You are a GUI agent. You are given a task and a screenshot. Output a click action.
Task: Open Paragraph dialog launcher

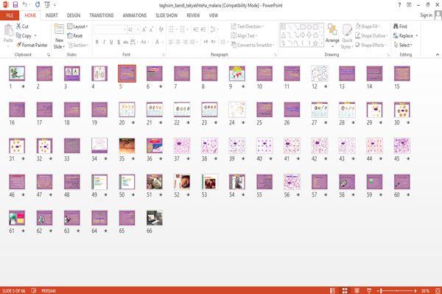point(276,55)
